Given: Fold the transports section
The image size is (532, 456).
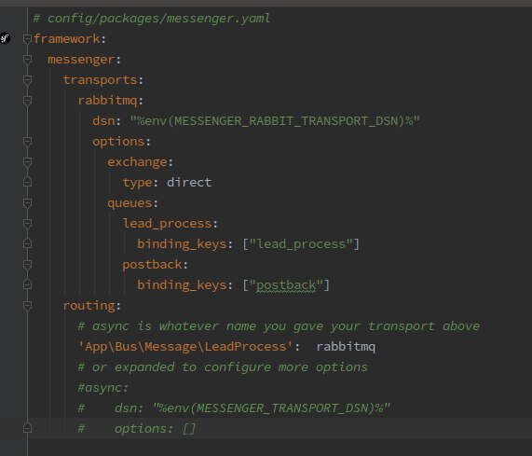Looking at the screenshot, I should point(27,80).
